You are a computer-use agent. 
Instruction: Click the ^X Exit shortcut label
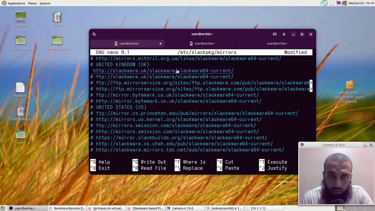point(100,168)
